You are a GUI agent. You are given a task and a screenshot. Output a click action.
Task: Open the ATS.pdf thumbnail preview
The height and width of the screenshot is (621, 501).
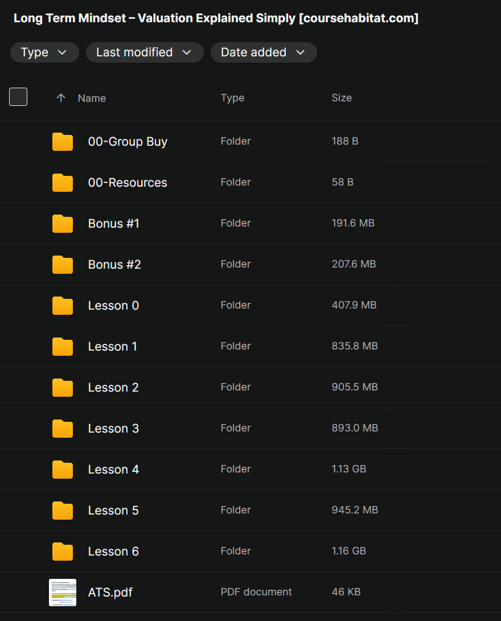click(63, 593)
